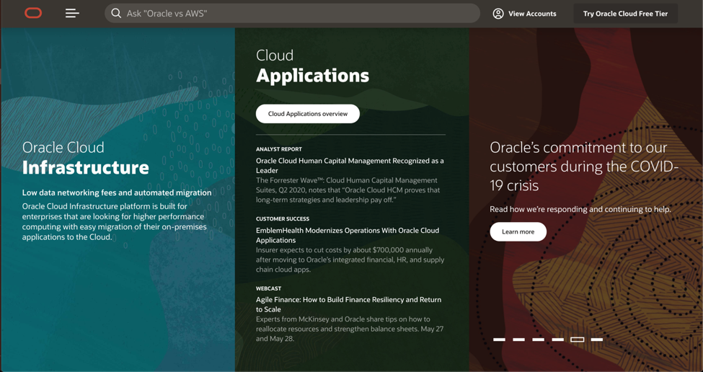
Task: Click the View Accounts user icon
Action: click(498, 14)
